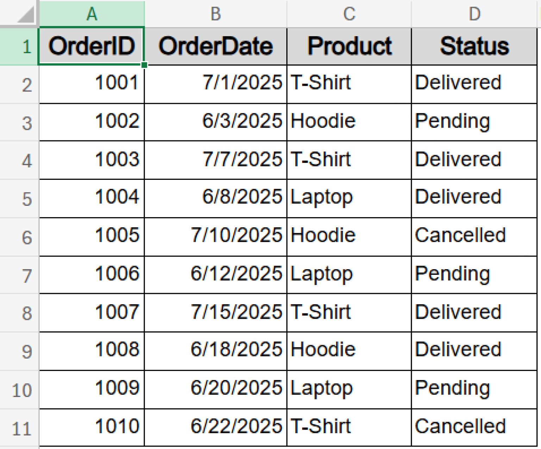Screen dimensions: 541x449
Task: Click the cell with date 7/15/2025
Action: pos(215,312)
